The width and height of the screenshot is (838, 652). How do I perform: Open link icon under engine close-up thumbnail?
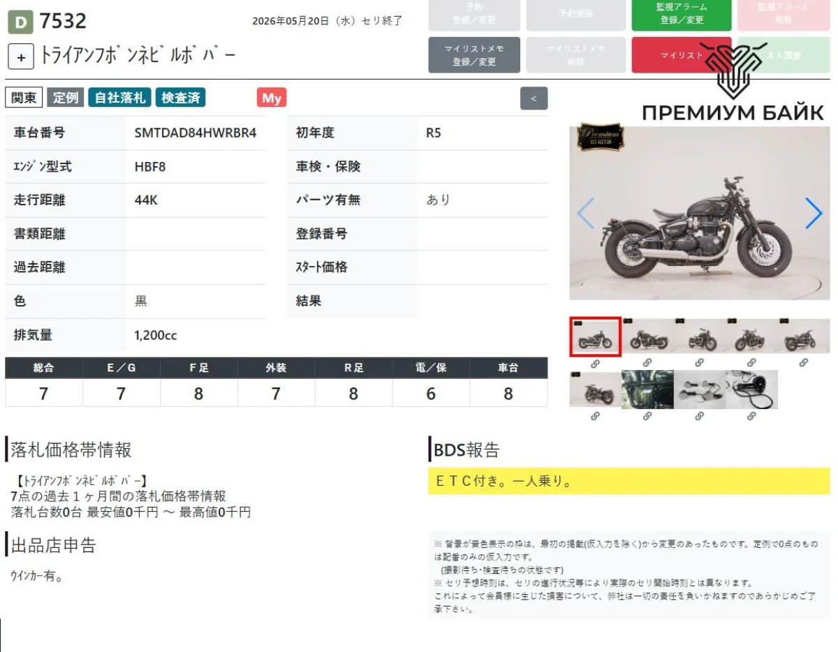[x=647, y=416]
